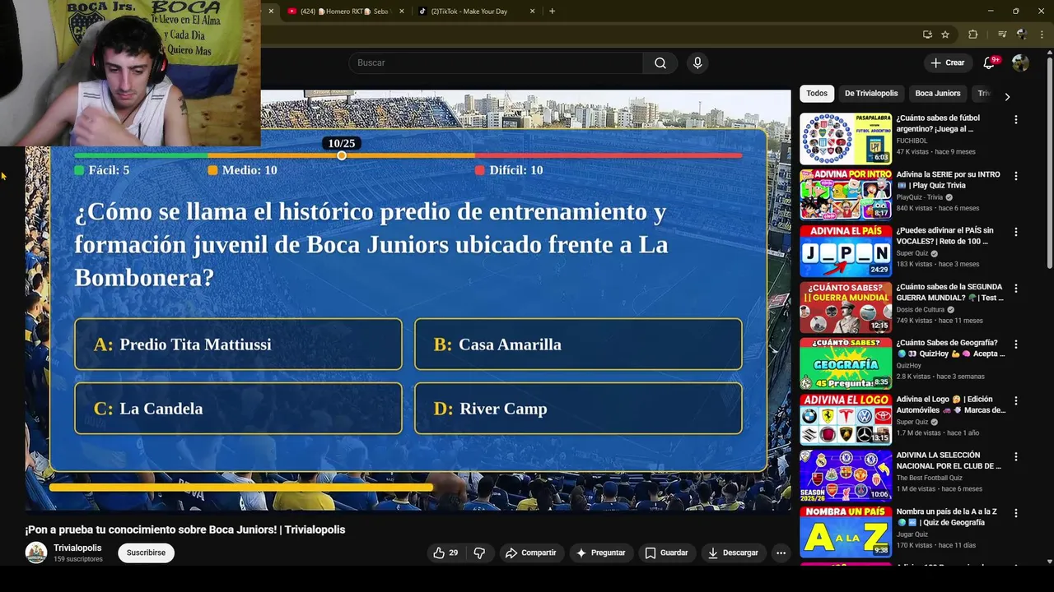The width and height of the screenshot is (1054, 592).
Task: Click the Compartir share button
Action: pyautogui.click(x=530, y=553)
